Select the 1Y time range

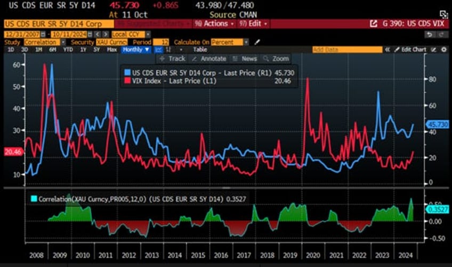pyautogui.click(x=83, y=50)
